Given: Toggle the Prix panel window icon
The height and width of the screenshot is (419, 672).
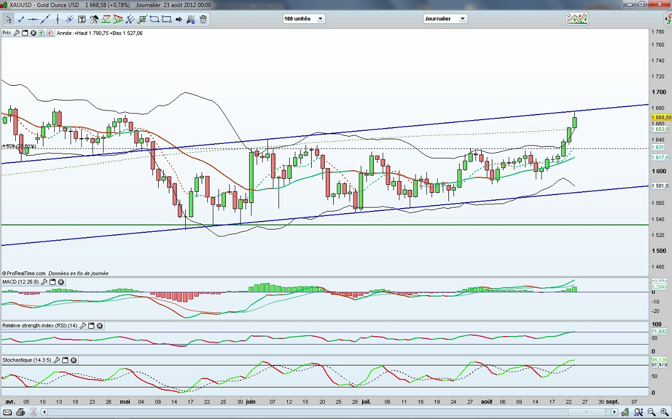Looking at the screenshot, I should [x=25, y=33].
